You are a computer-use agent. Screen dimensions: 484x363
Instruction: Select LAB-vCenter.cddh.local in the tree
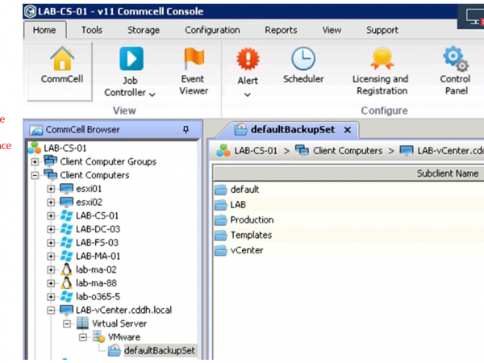point(123,310)
